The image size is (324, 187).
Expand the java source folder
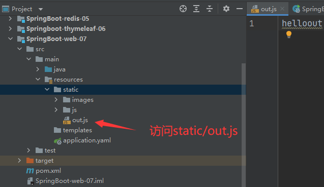pyautogui.click(x=38, y=69)
